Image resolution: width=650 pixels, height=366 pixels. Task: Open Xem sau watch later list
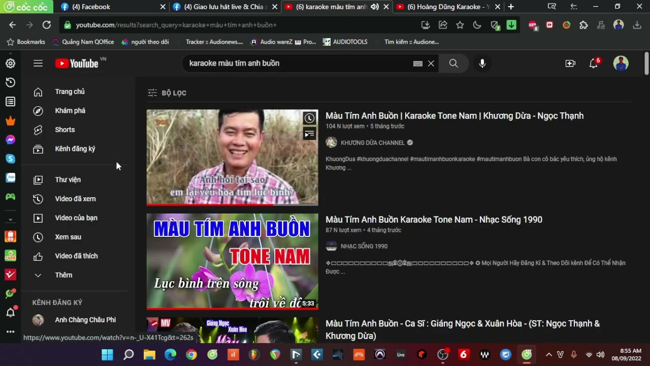click(x=68, y=237)
